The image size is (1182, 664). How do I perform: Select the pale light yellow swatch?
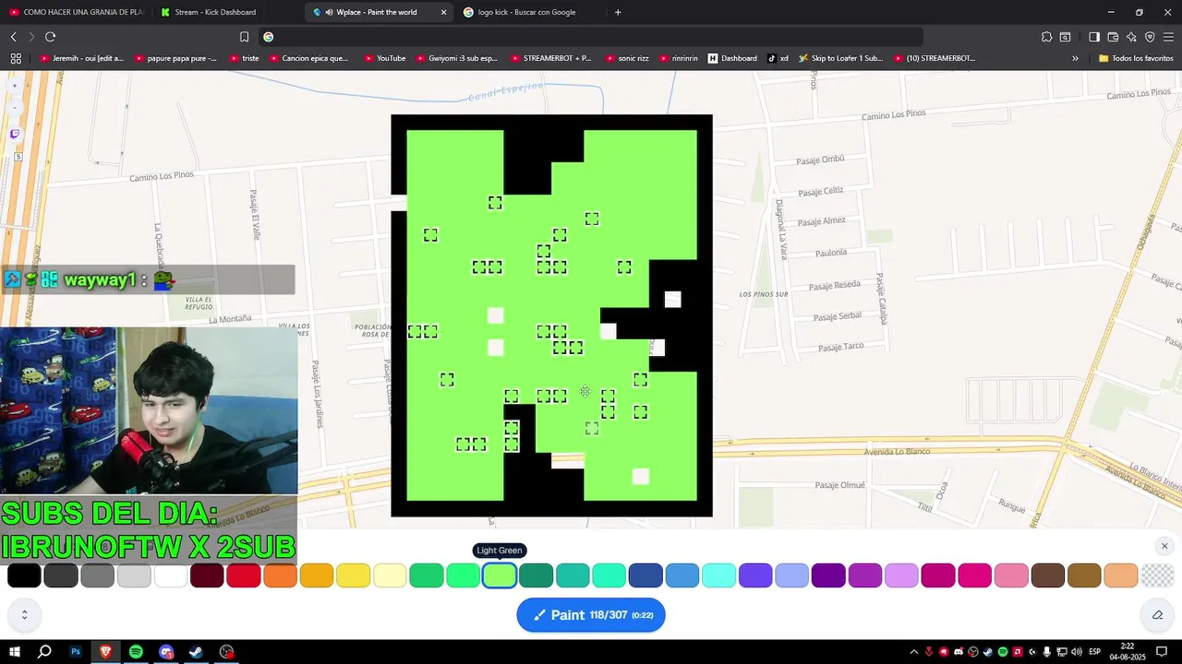pos(390,575)
